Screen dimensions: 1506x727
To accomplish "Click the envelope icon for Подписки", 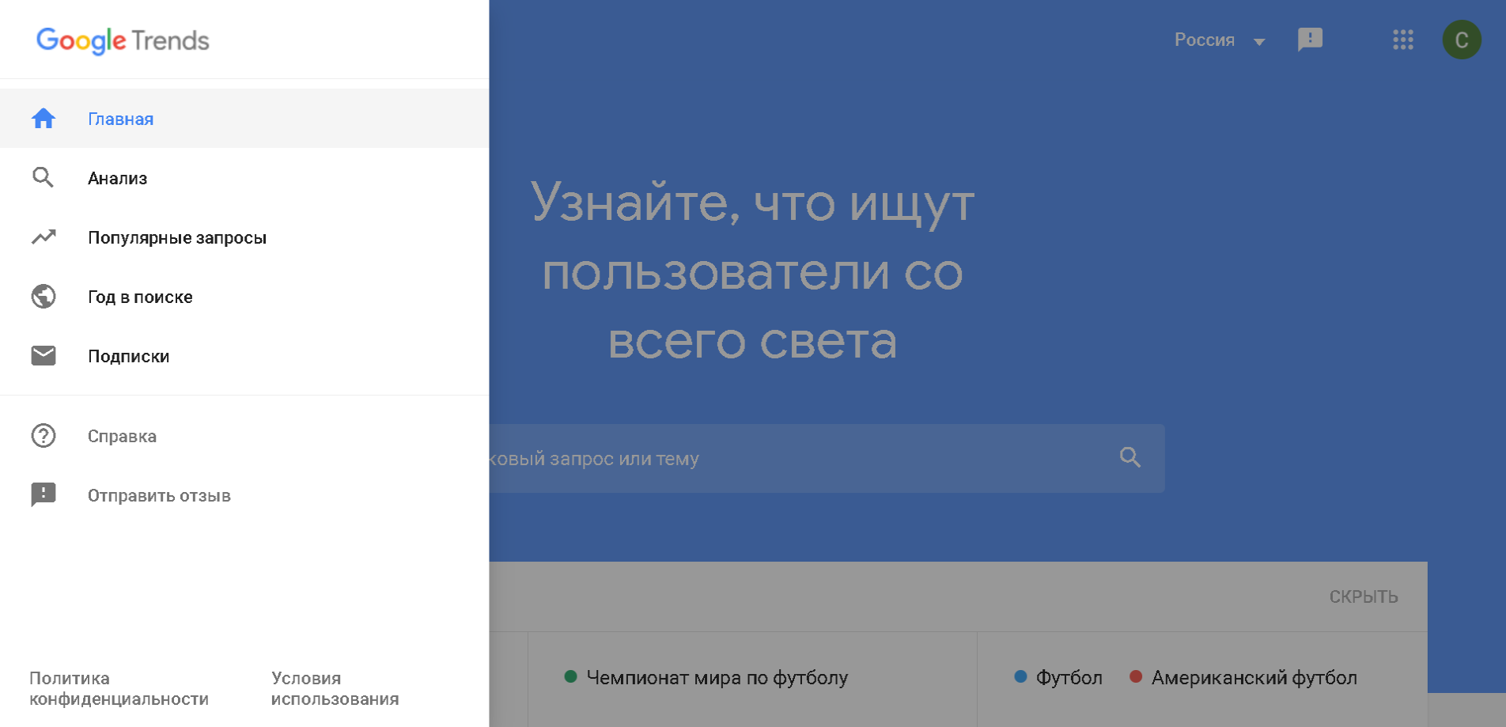I will [44, 356].
